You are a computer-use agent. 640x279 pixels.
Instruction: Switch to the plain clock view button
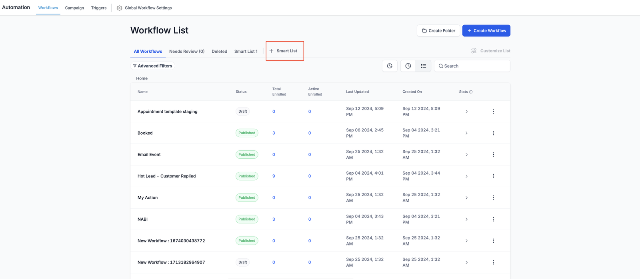click(x=408, y=66)
